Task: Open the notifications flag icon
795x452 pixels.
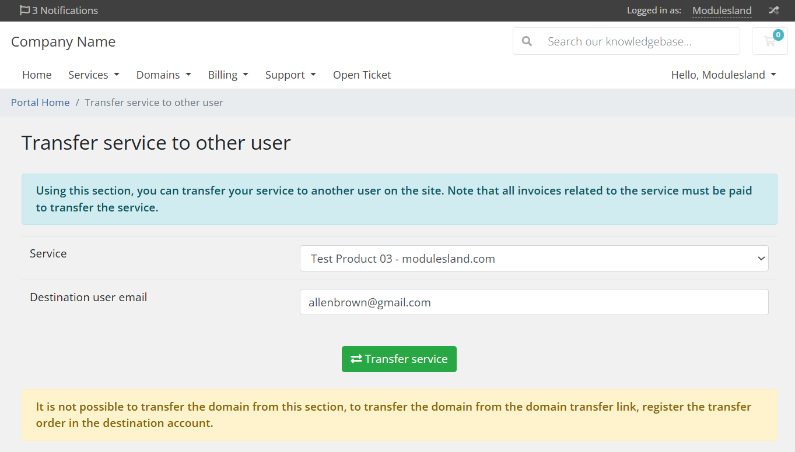Action: tap(24, 10)
